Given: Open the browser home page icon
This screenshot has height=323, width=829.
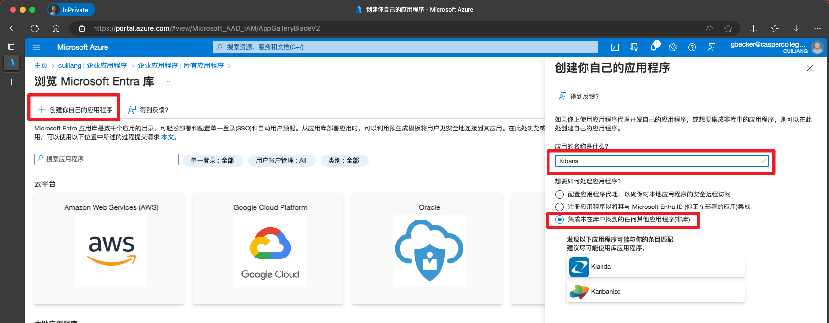Looking at the screenshot, I should tap(56, 28).
